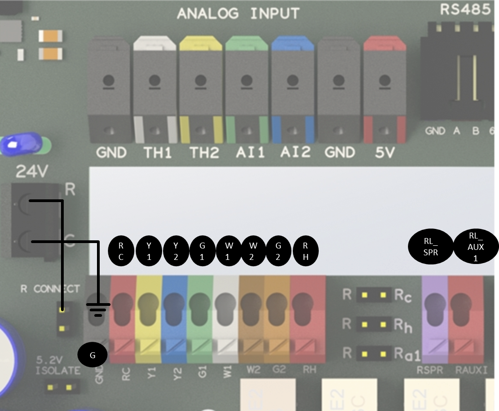Click the RL_SPR relay label
This screenshot has width=499, height=411.
pyautogui.click(x=430, y=246)
